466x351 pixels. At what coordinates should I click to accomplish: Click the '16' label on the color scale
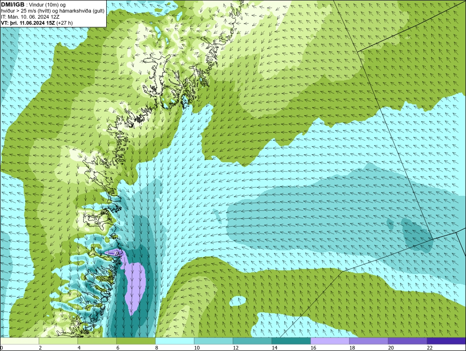313,348
